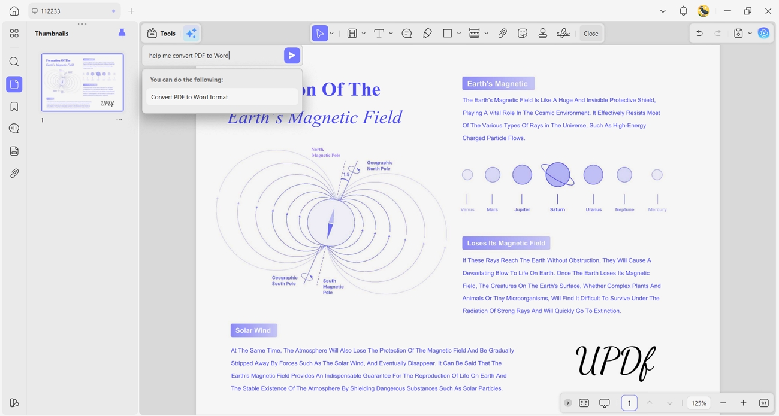This screenshot has height=416, width=779.
Task: Open the save options dropdown arrow
Action: [750, 34]
